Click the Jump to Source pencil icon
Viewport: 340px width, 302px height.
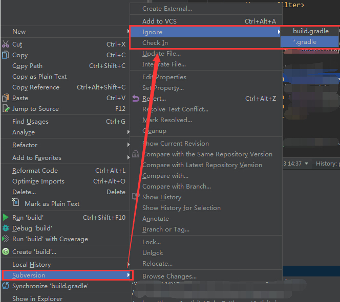(6, 108)
